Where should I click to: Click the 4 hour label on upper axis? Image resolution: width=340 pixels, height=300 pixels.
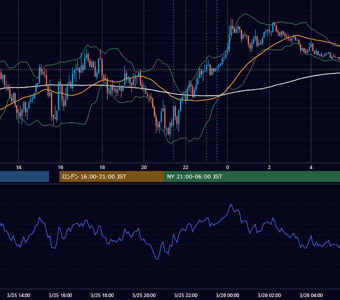click(311, 167)
